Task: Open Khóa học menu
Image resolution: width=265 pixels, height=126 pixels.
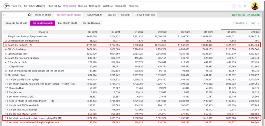Action: (134, 6)
